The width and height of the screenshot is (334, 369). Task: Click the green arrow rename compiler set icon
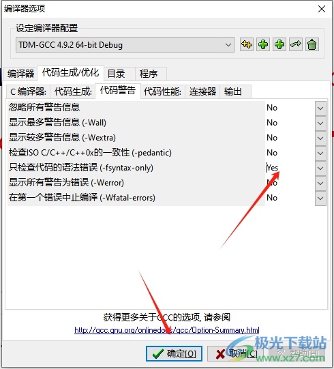(296, 44)
